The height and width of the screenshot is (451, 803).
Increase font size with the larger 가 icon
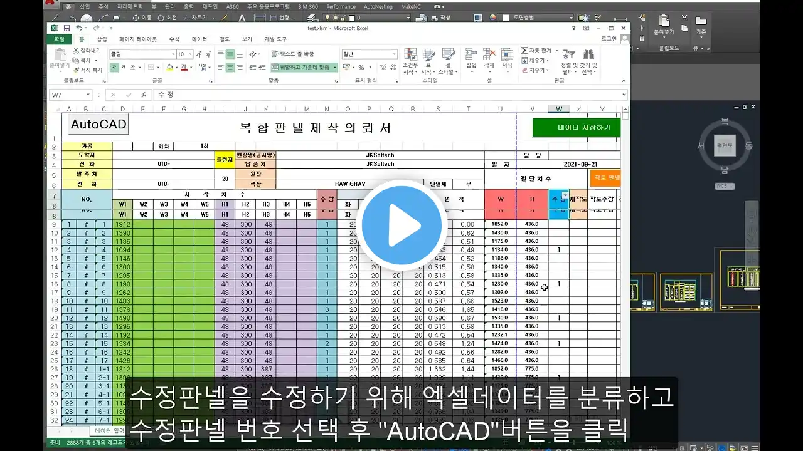[199, 54]
